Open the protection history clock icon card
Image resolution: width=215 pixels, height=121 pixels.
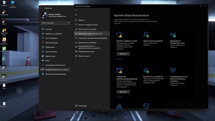coord(146,106)
